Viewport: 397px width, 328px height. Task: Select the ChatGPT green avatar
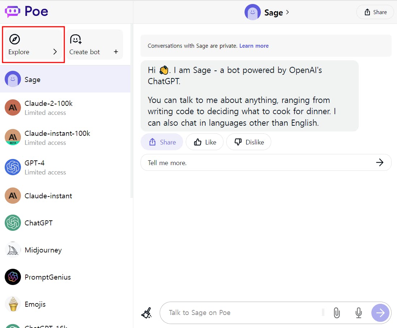(x=13, y=223)
